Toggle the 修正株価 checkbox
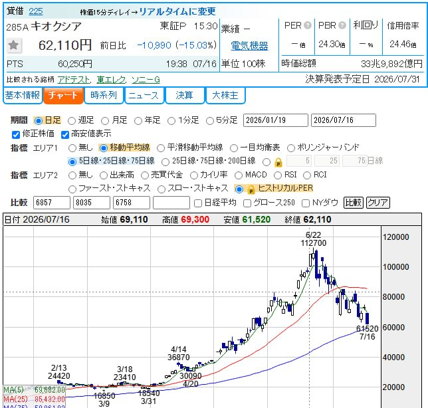Viewport: 428px width, 408px height. 16,134
